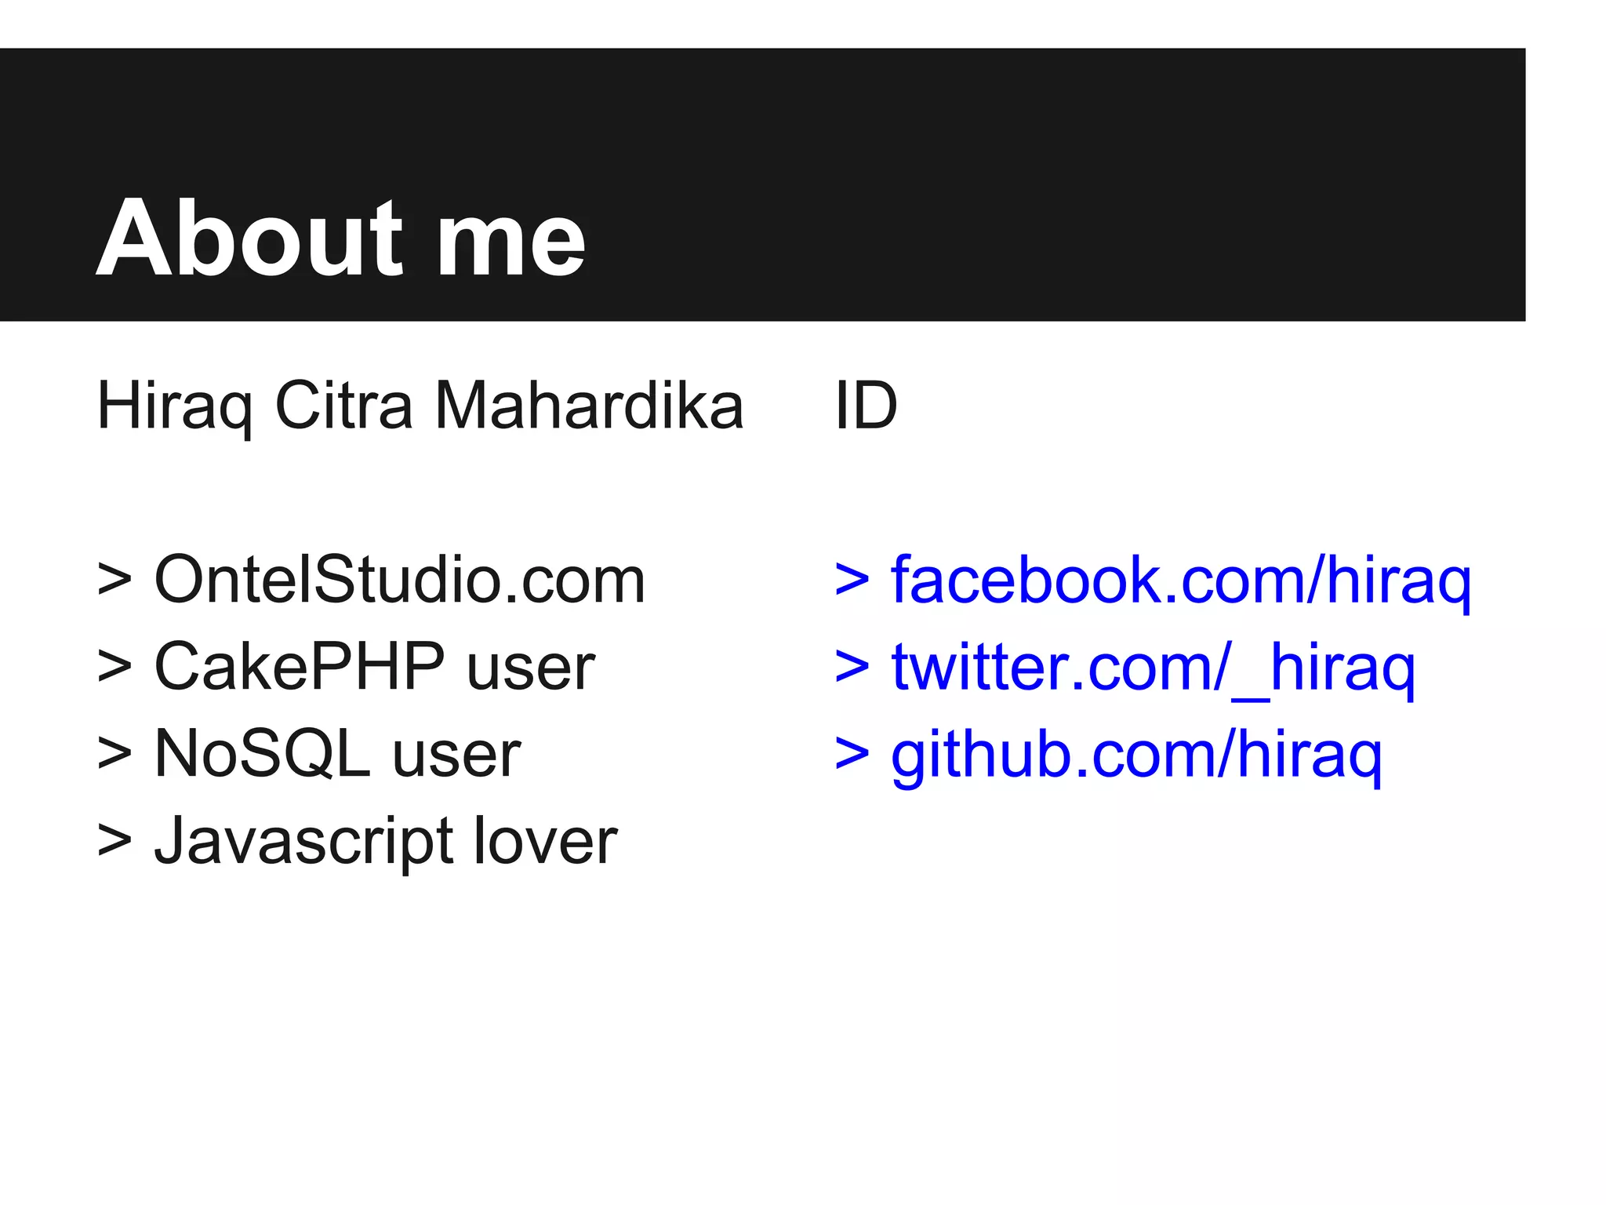Click the 'ID' country label
The width and height of the screenshot is (1606, 1205).
(x=866, y=406)
